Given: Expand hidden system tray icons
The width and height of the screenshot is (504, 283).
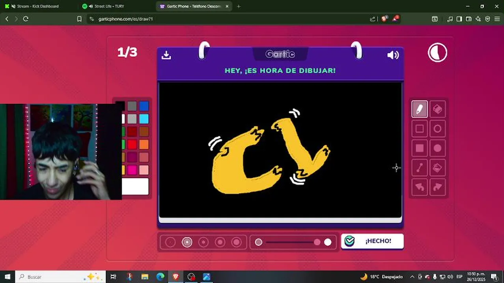Looking at the screenshot, I should 412,277.
